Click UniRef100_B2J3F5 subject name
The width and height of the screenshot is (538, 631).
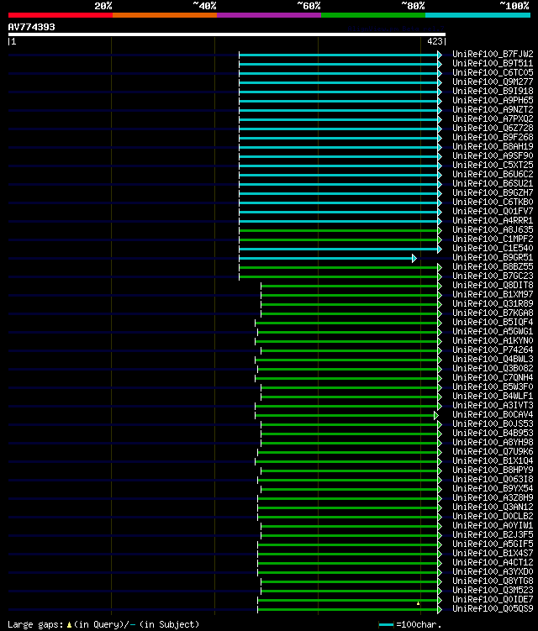pos(493,535)
